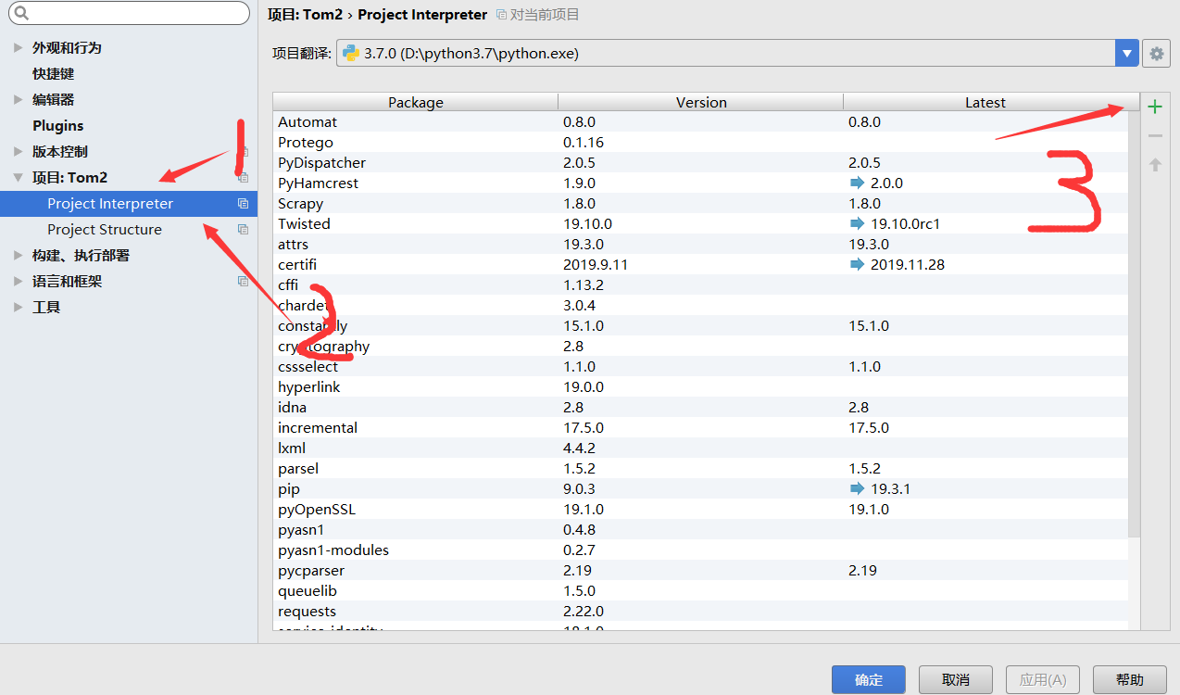Select the pip package row

pos(701,488)
